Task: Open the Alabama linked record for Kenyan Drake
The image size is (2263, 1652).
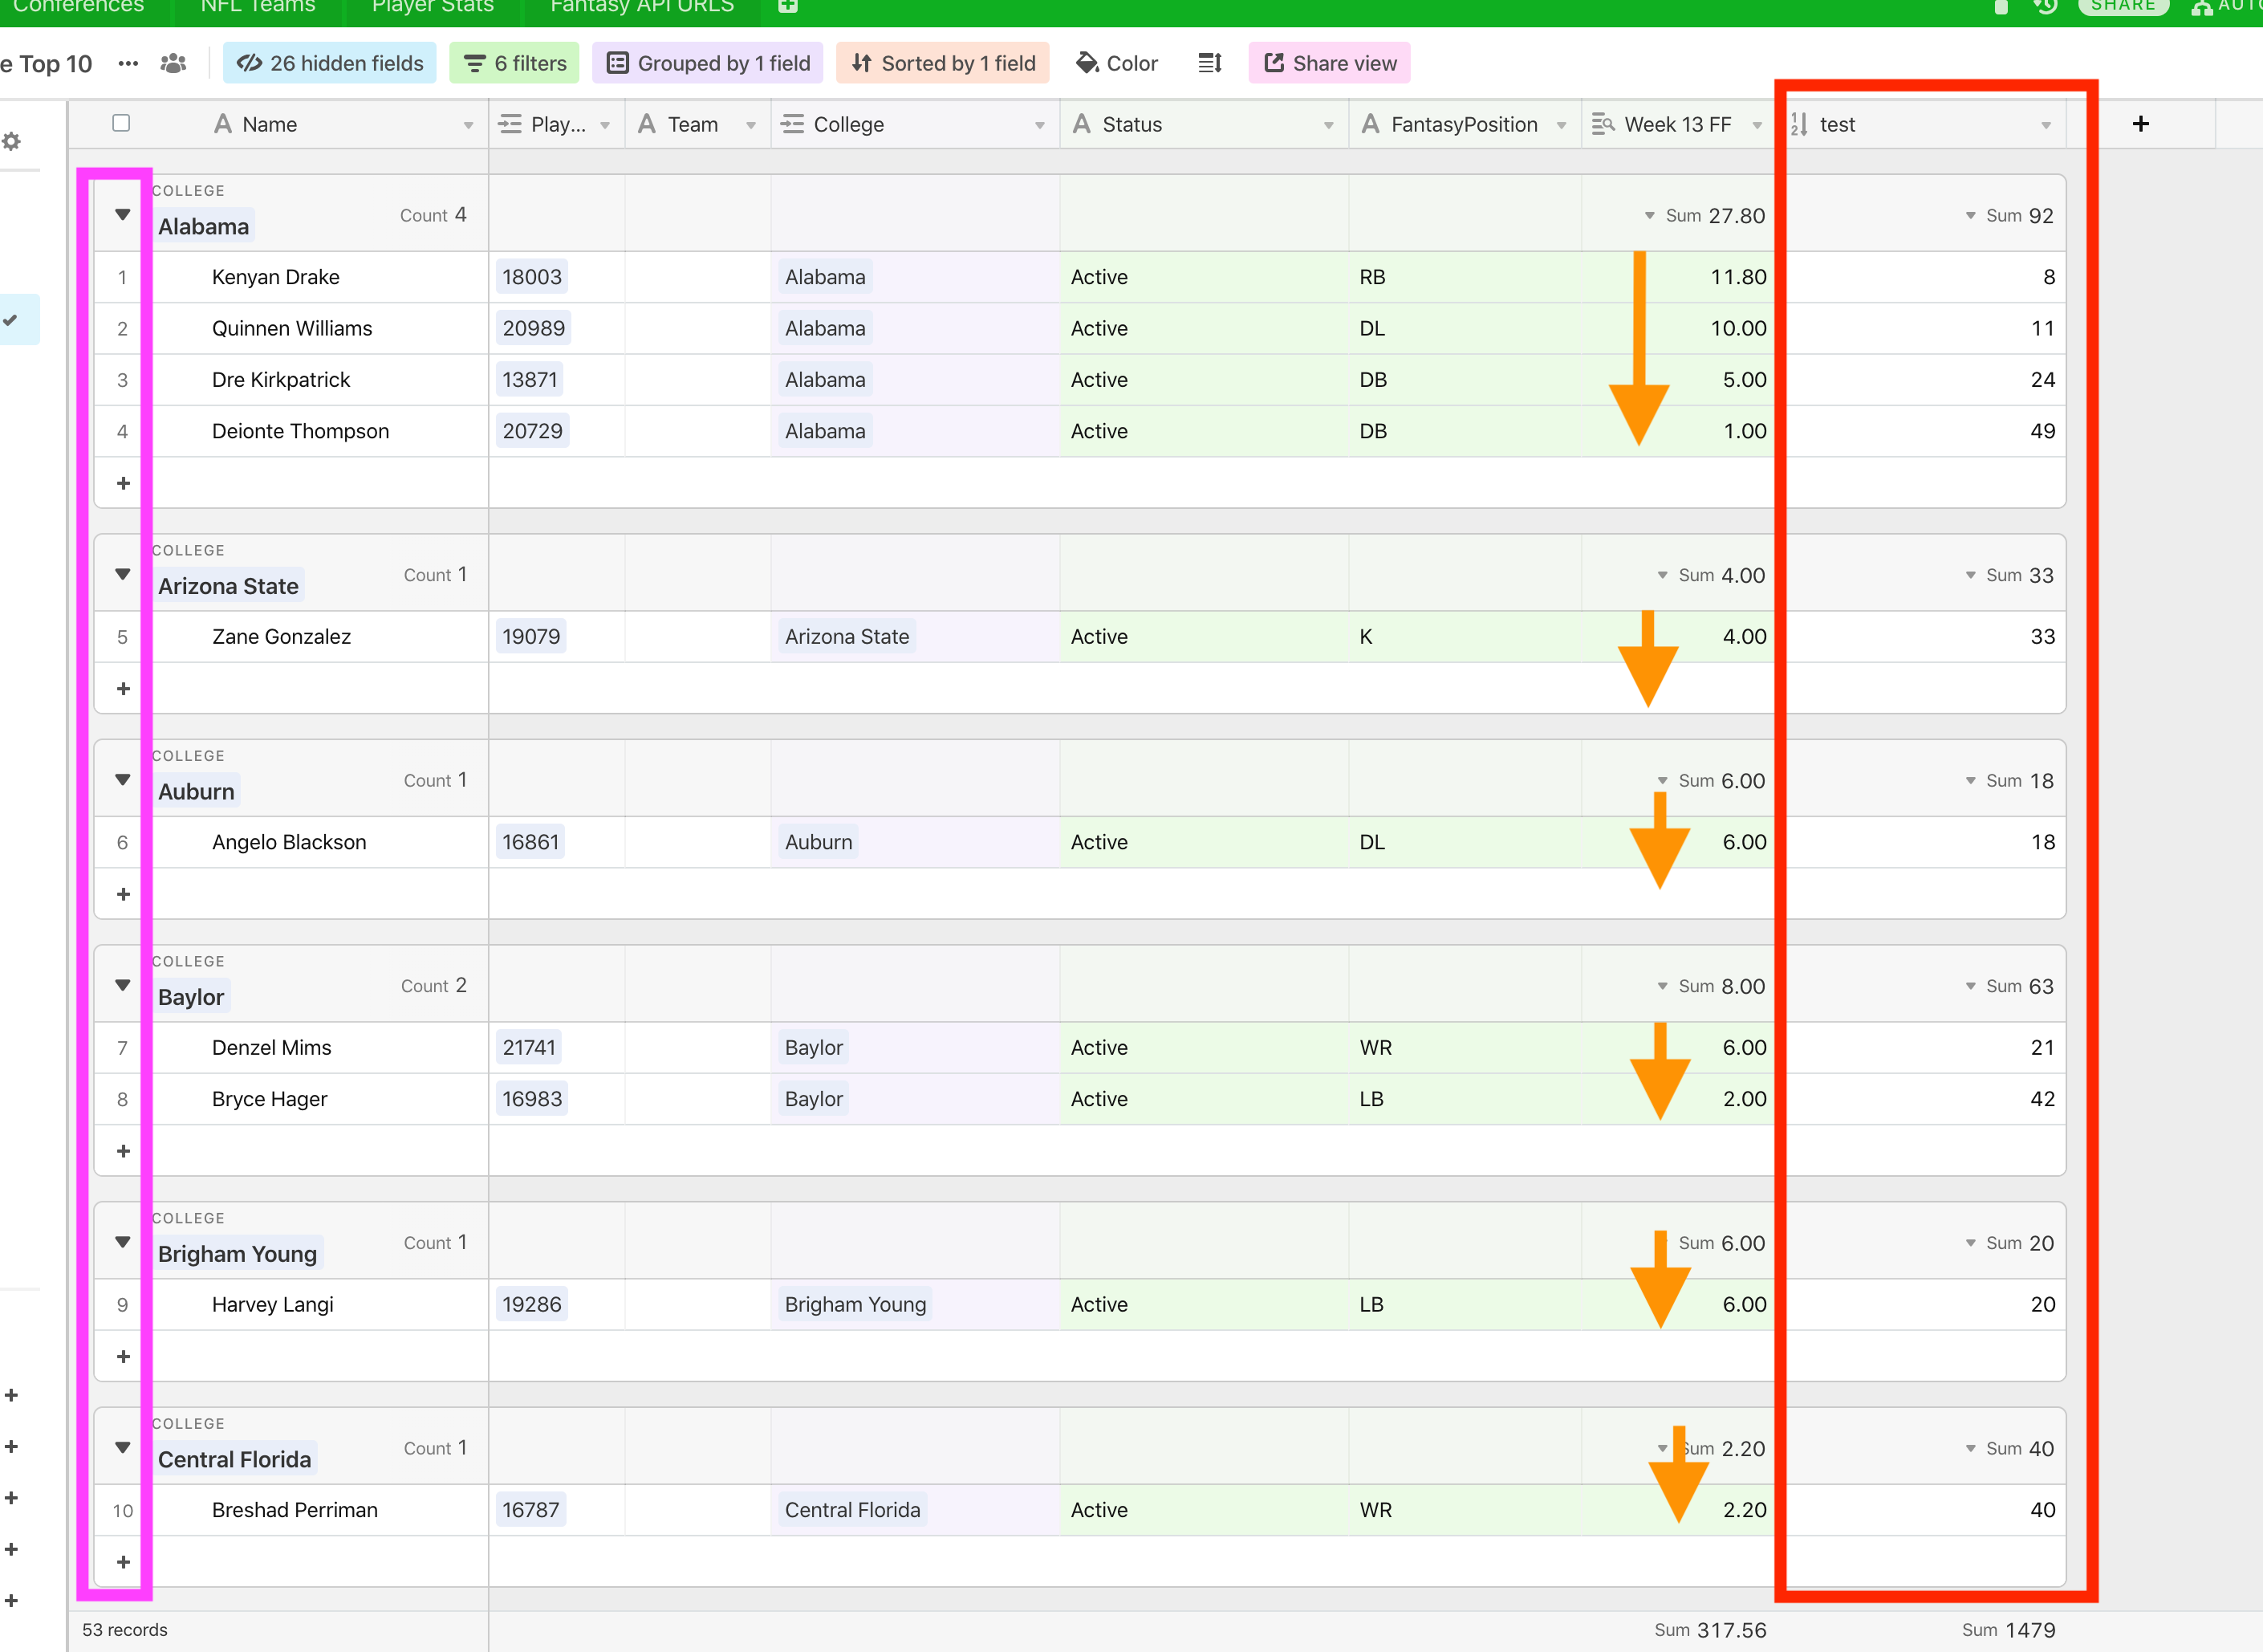Action: 825,277
